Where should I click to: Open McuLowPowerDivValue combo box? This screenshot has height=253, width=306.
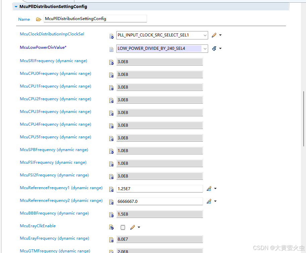click(162, 48)
